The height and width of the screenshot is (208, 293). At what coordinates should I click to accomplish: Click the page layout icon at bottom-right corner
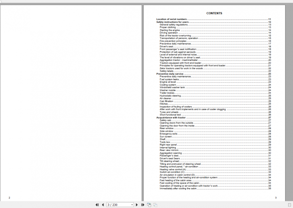(290, 205)
